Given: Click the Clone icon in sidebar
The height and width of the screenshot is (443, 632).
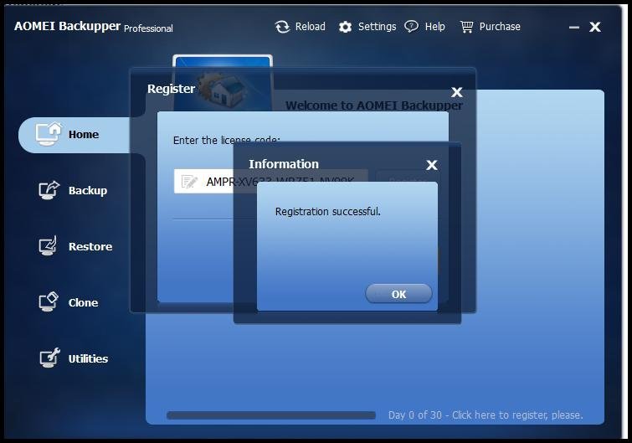Looking at the screenshot, I should (x=49, y=302).
